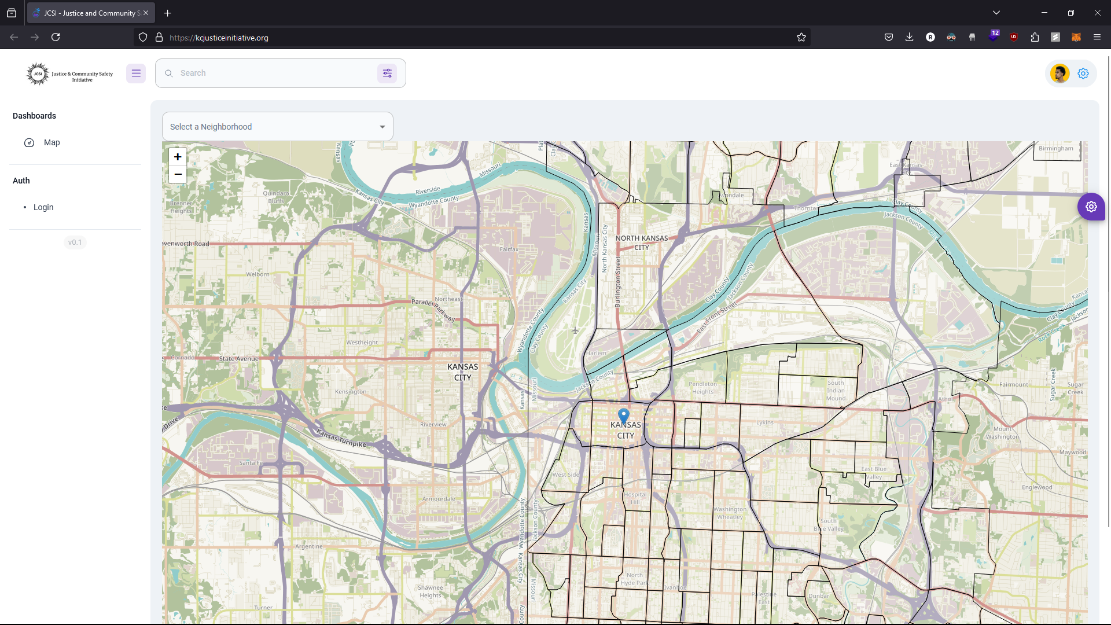Screen dimensions: 1111x625
Task: Click the Auth section heading
Action: pos(21,181)
